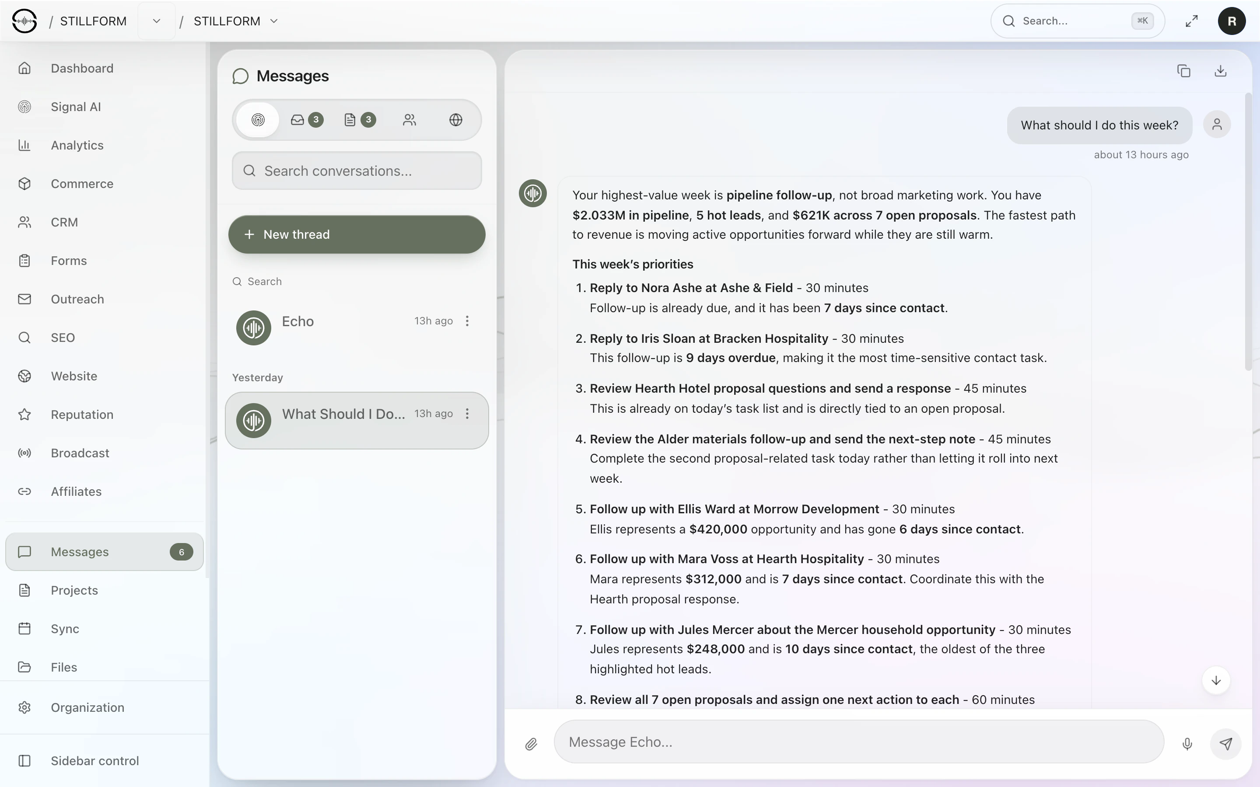Image resolution: width=1260 pixels, height=787 pixels.
Task: Attach a file with the paperclip icon
Action: [x=531, y=744]
